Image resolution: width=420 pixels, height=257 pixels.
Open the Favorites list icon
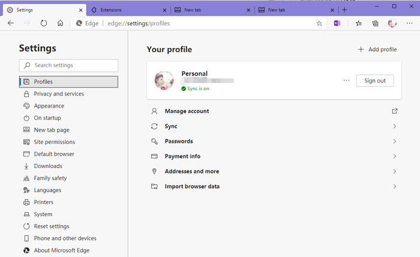(x=358, y=23)
